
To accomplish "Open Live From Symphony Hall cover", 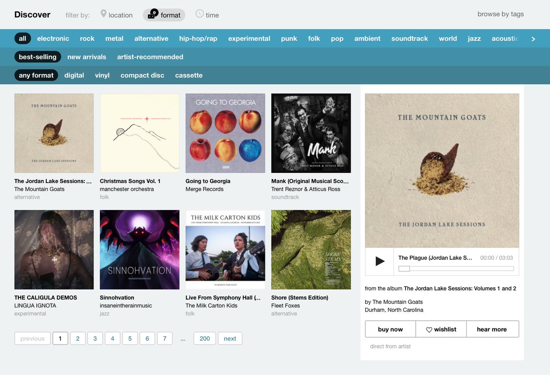I will click(225, 250).
